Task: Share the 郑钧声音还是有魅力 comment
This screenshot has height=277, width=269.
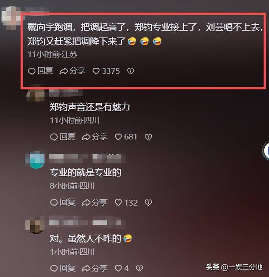Action: [x=95, y=137]
